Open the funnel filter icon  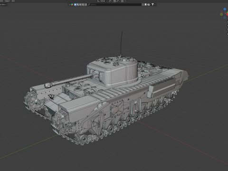pyautogui.click(x=152, y=5)
